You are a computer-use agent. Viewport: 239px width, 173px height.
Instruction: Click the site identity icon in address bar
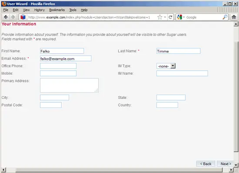pyautogui.click(x=23, y=17)
